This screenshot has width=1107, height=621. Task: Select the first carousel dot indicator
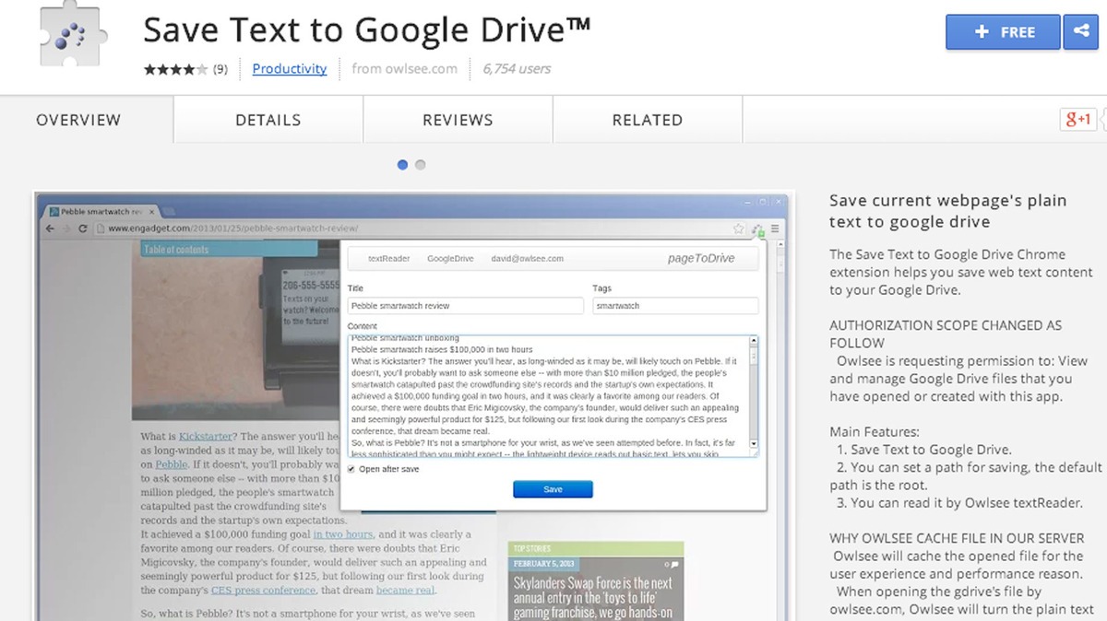tap(402, 165)
